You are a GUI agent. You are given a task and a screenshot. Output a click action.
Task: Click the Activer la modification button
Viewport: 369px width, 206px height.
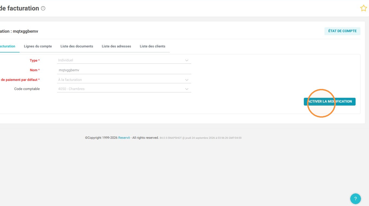pos(330,102)
